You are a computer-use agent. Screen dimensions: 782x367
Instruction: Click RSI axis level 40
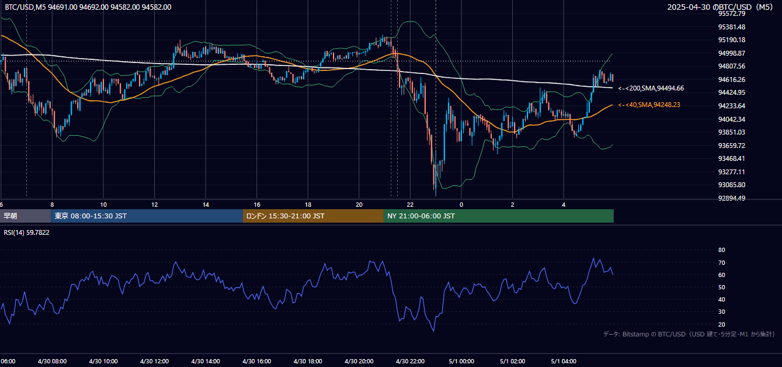pyautogui.click(x=721, y=299)
